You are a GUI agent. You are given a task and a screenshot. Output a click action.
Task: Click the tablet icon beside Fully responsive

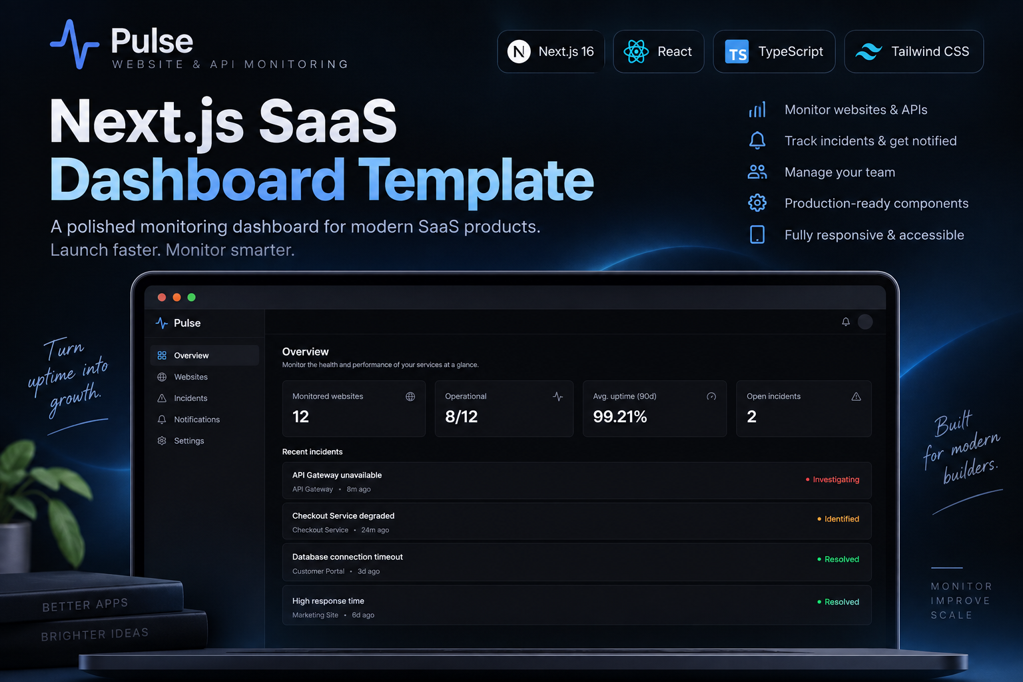pos(757,234)
